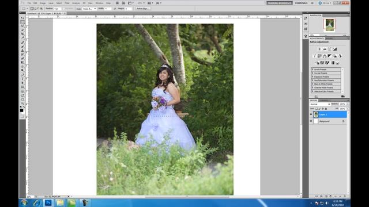Select the Quick Selection tool
Screen dimensions: 369x207
[22, 30]
